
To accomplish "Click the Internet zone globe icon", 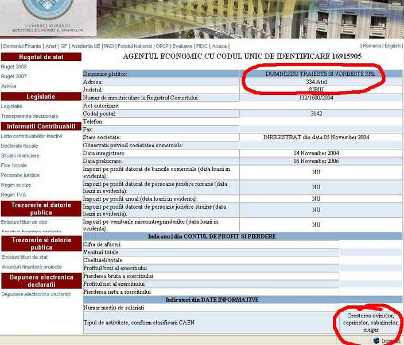I will (x=376, y=340).
